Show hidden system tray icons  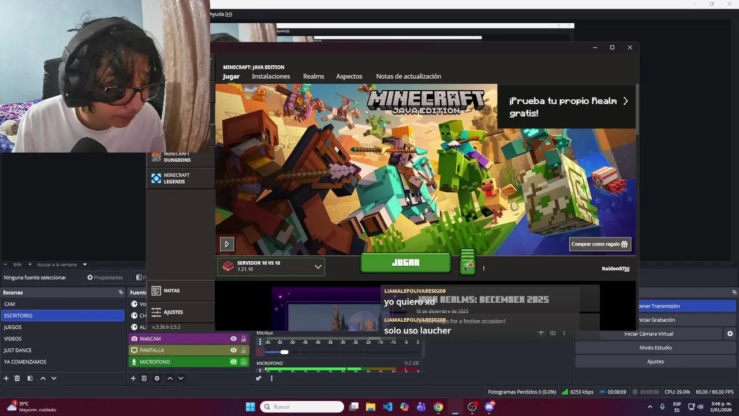pos(650,407)
